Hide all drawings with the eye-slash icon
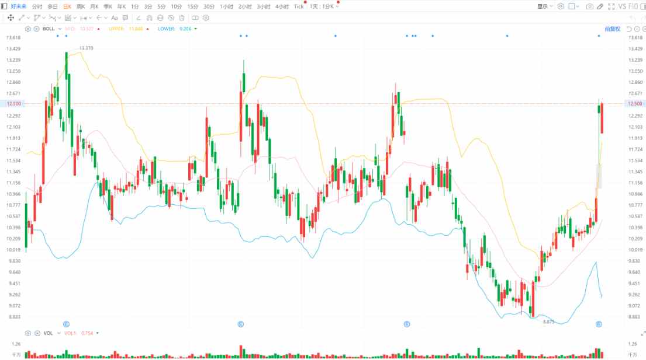 171,18
